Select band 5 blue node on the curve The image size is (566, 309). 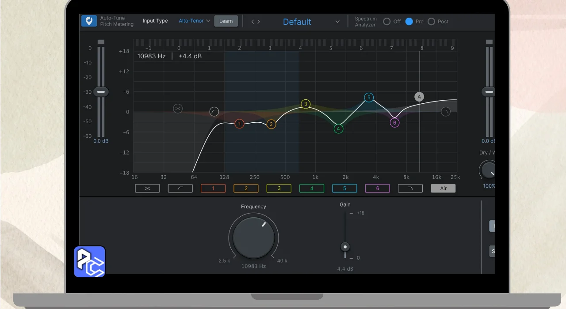369,98
